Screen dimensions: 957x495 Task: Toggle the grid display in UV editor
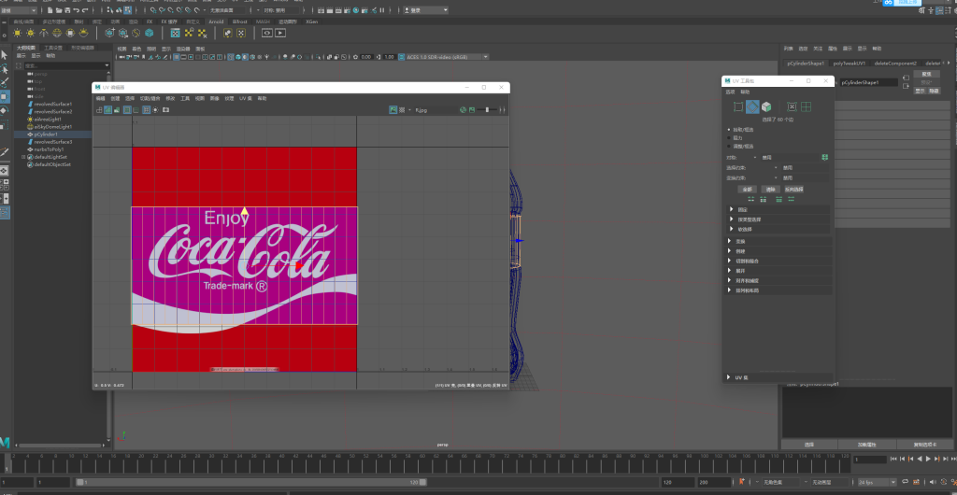147,109
